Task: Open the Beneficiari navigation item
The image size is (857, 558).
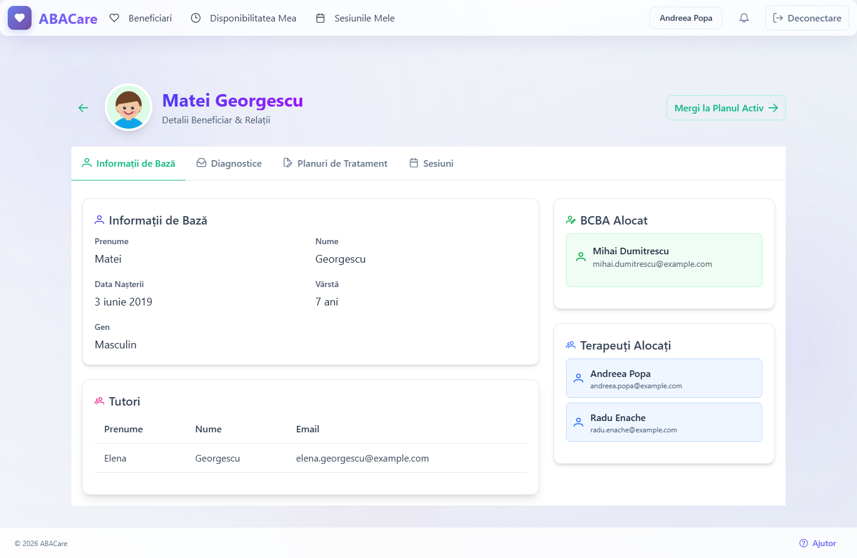Action: click(x=141, y=18)
